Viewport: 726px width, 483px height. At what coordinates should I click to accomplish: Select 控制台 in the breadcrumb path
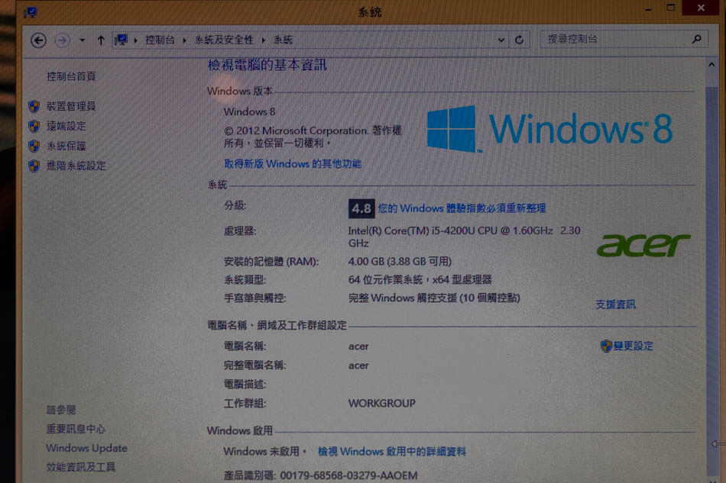(x=160, y=40)
